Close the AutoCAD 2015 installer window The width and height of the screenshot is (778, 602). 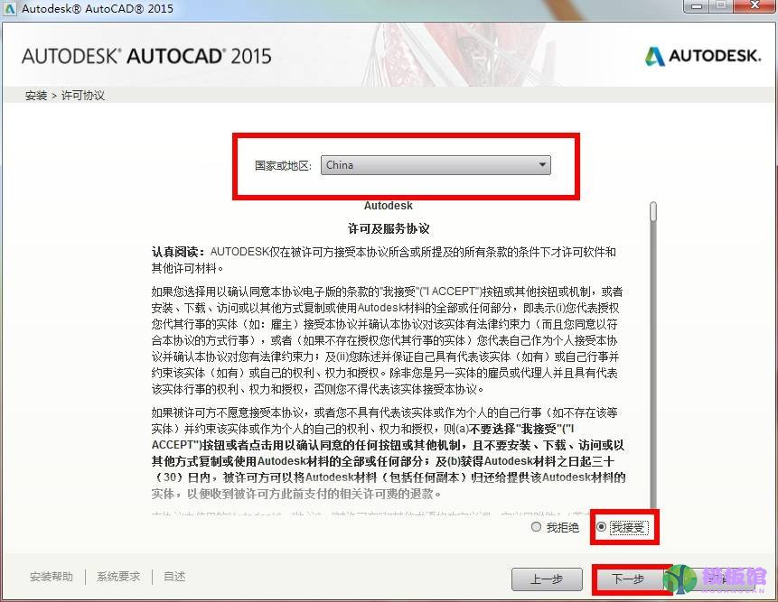click(x=755, y=6)
